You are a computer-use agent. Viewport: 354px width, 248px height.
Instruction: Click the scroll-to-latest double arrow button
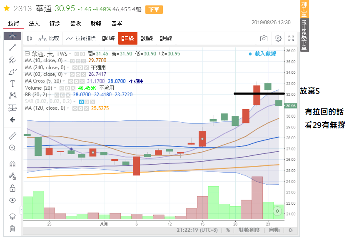[277, 211]
